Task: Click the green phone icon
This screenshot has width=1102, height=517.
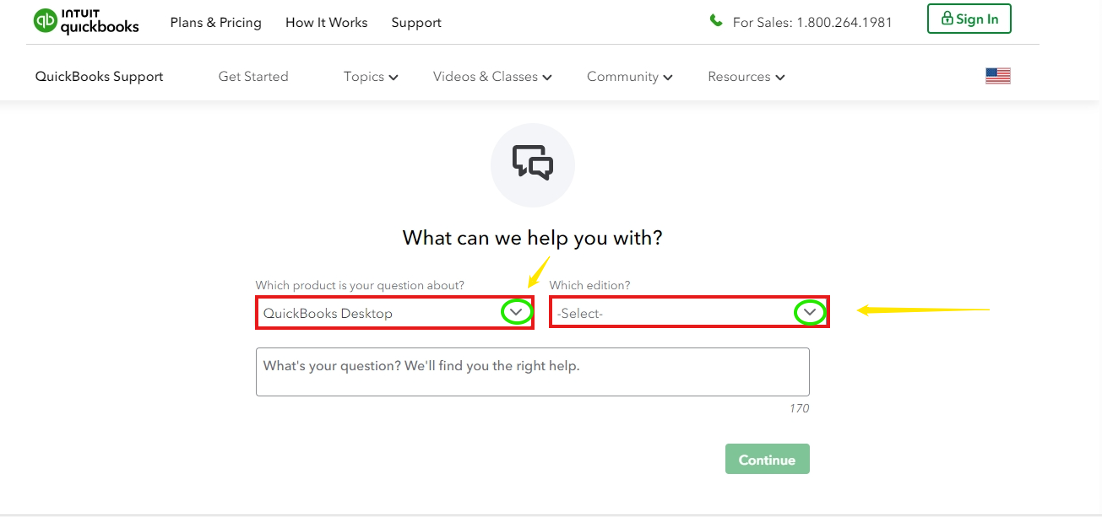Action: tap(716, 21)
